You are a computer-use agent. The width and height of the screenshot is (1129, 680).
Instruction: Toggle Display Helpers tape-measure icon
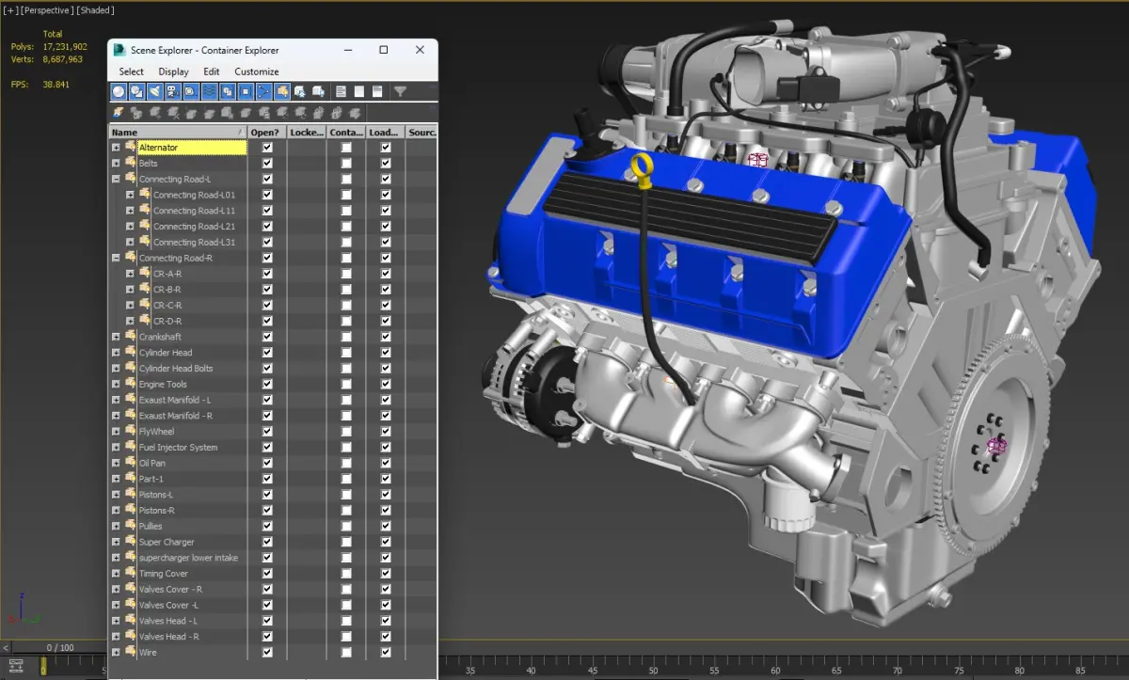(x=190, y=91)
